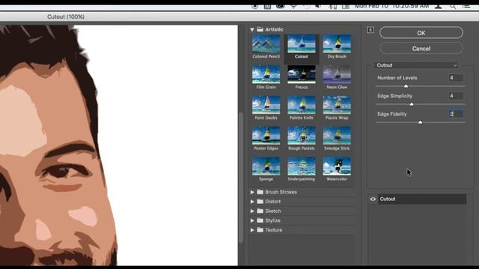Toggle the filter thumbnails panel collapse icon
Screen dimensions: 479x269
click(x=370, y=30)
